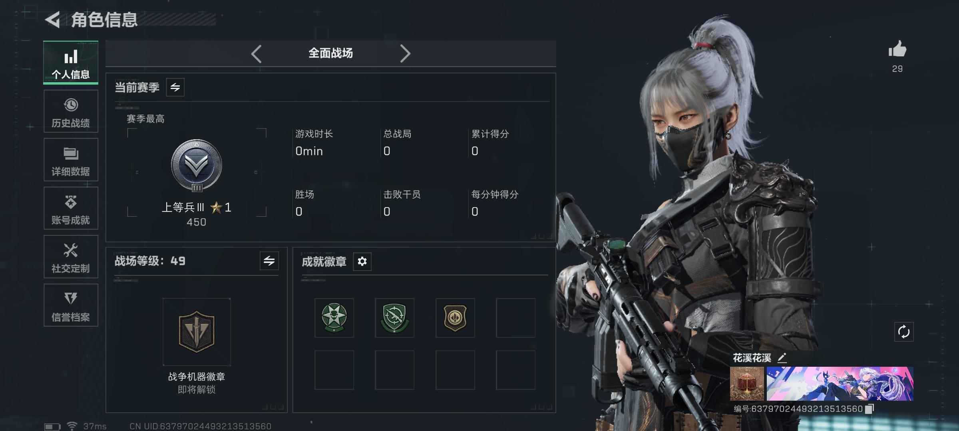Click the anime profile banner thumbnail
Screen dimensions: 959x431
(x=840, y=384)
